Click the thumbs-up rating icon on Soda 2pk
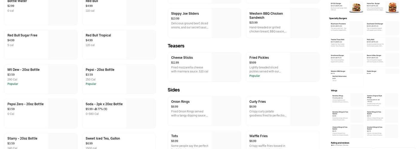The width and height of the screenshot is (419, 149). coord(96,109)
